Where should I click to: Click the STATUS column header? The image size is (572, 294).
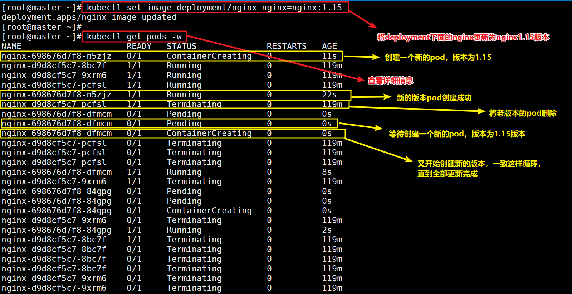coord(181,46)
